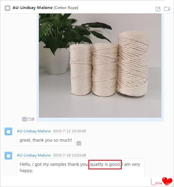
Task: Click the [Cotton Rope] label in header
Action: click(66, 8)
